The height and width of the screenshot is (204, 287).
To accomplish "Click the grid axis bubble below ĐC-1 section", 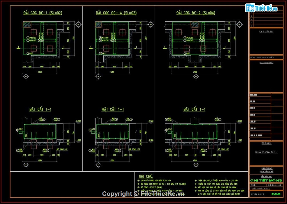I will tap(26, 165).
